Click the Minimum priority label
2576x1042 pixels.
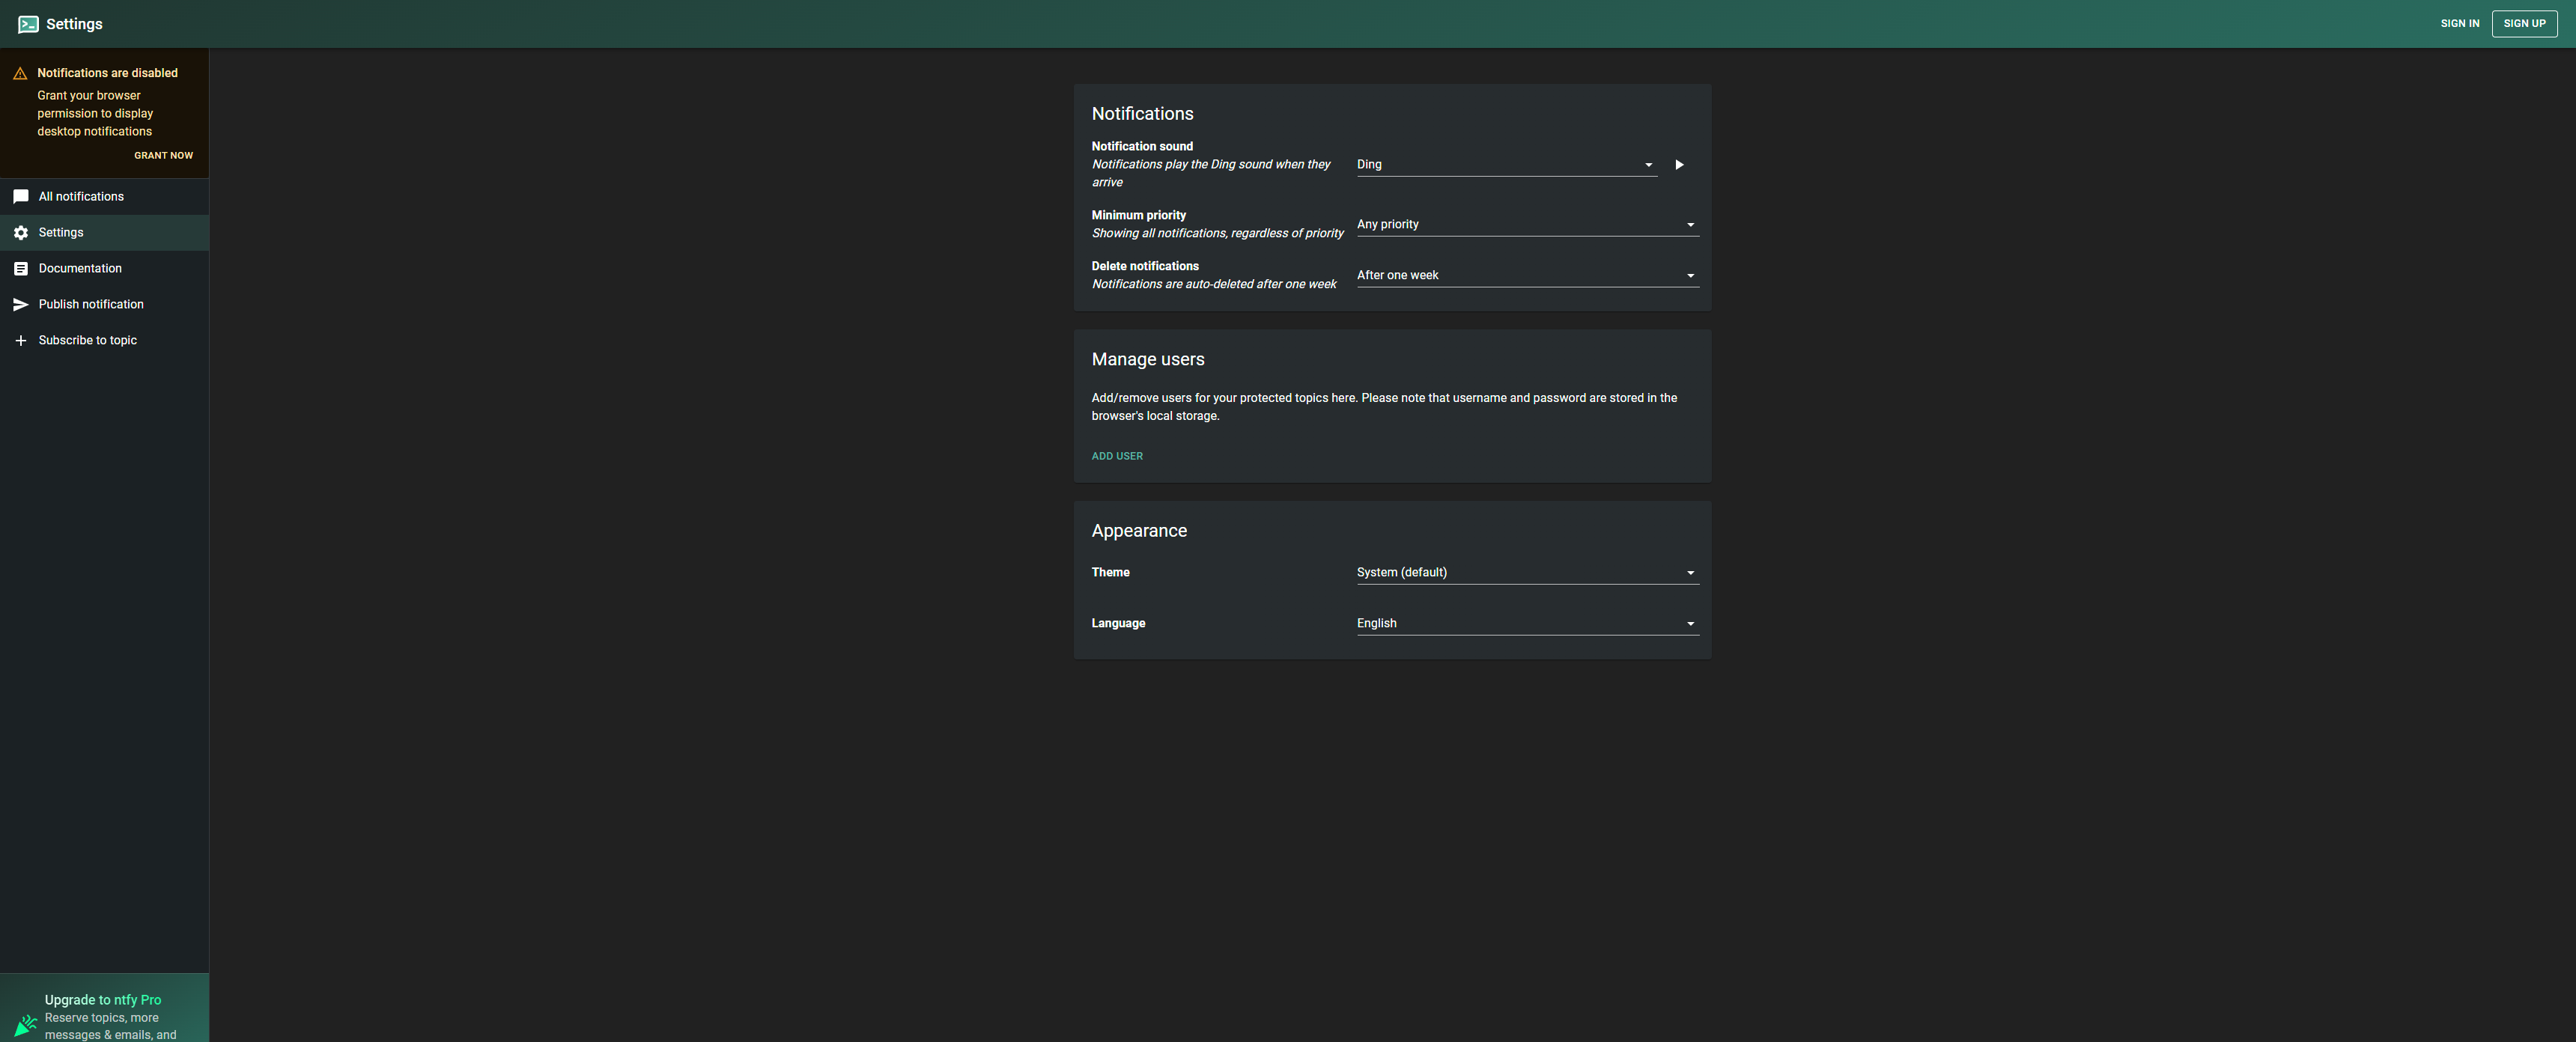[x=1138, y=216]
